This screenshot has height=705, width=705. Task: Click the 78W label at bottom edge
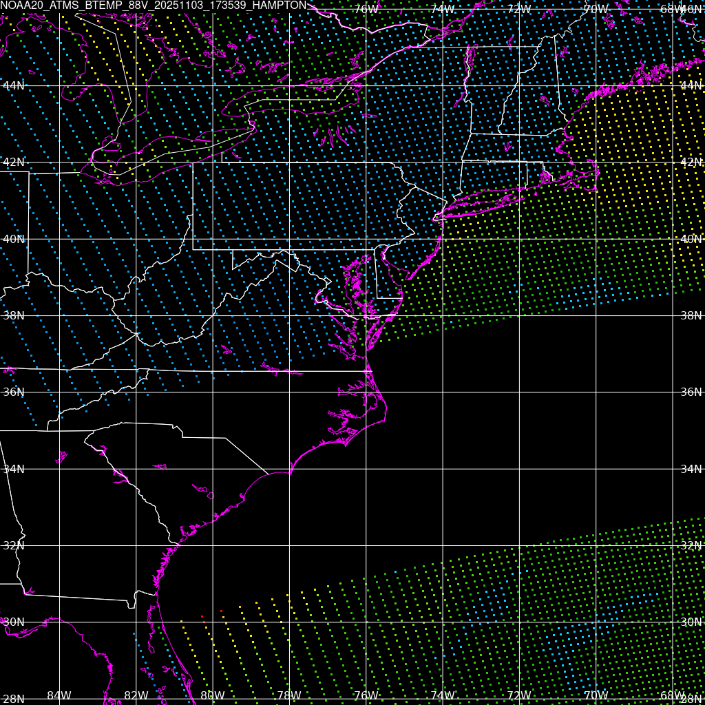288,695
